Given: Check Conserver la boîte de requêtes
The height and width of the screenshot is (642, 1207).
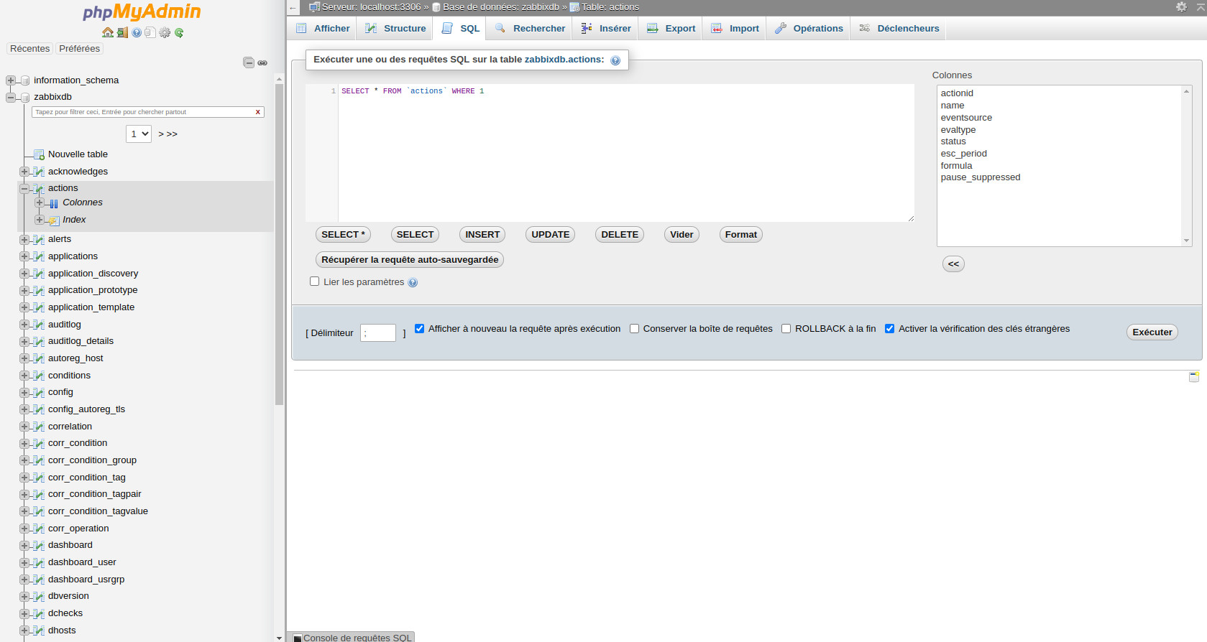Looking at the screenshot, I should (634, 328).
